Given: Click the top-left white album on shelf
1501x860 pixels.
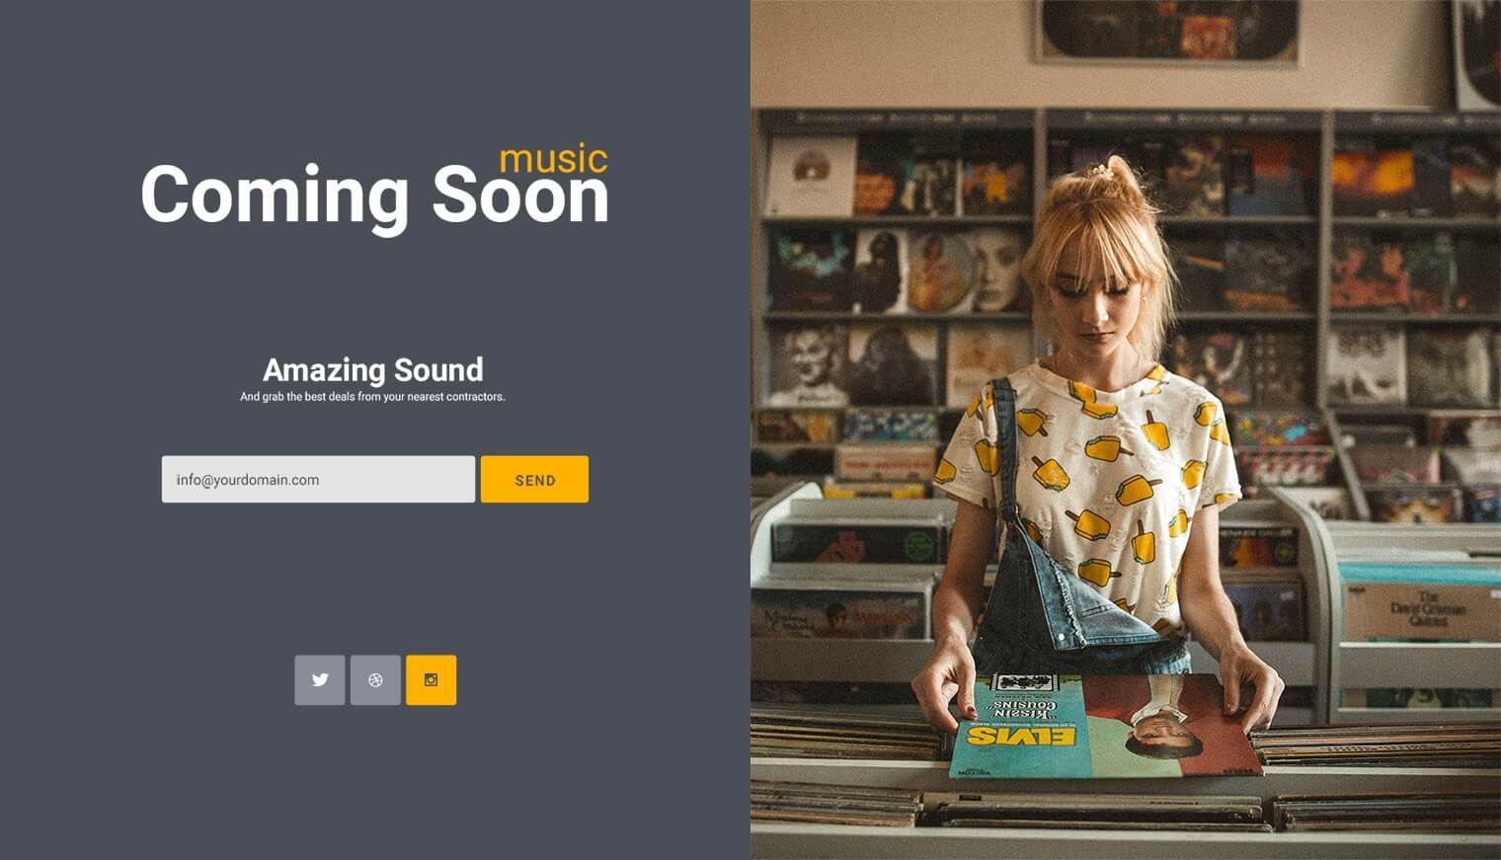Looking at the screenshot, I should pyautogui.click(x=810, y=176).
